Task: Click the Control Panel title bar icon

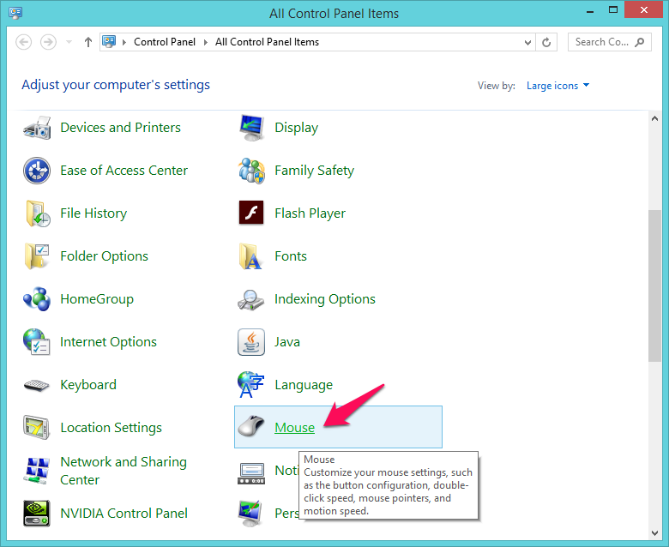Action: (15, 13)
